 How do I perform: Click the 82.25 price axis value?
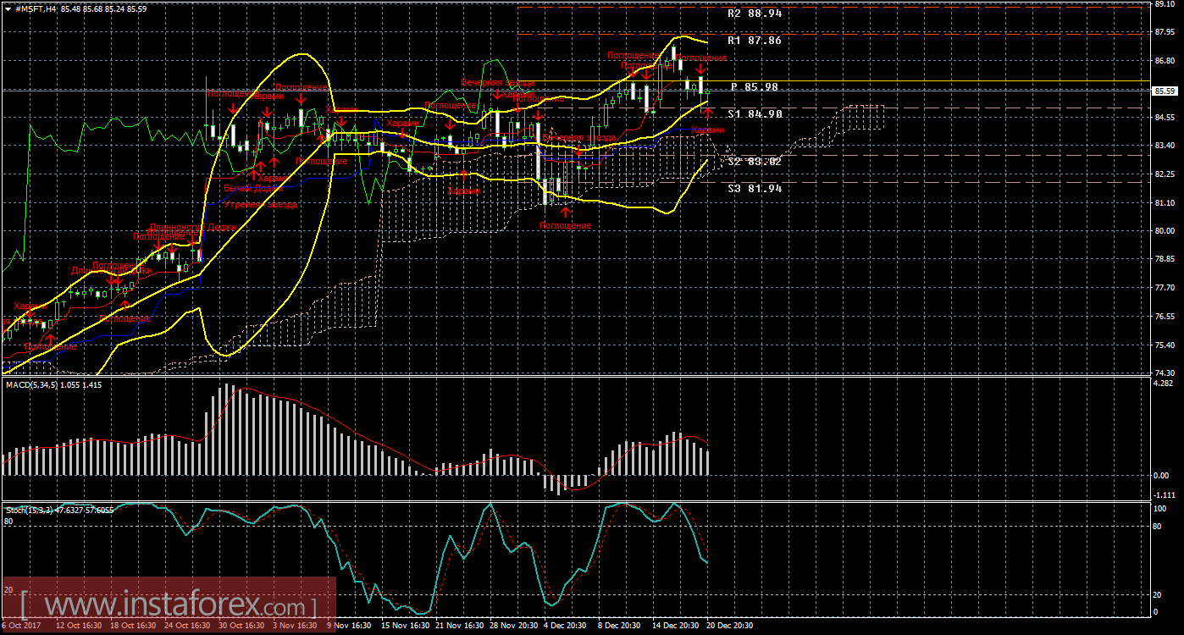[x=1165, y=174]
